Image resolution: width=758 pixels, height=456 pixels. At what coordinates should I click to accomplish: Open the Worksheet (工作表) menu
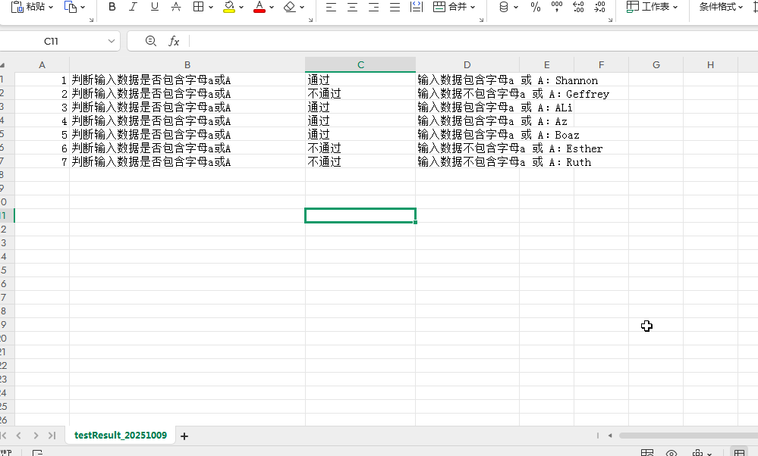[652, 7]
